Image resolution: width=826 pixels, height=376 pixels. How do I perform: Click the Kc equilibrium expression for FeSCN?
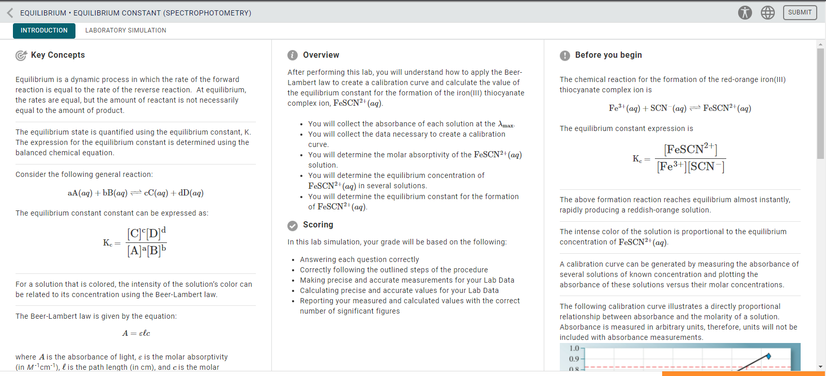[x=679, y=158]
